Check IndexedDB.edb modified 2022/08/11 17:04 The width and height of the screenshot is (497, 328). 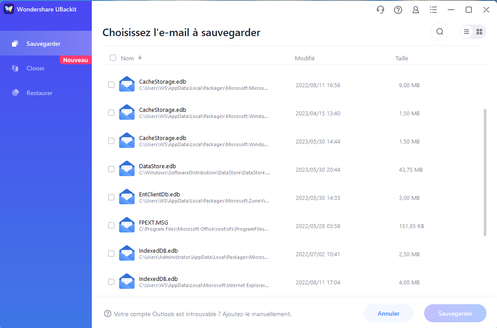point(111,282)
